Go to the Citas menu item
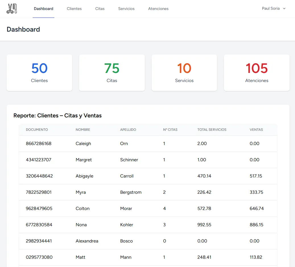The image size is (295, 267). pyautogui.click(x=100, y=9)
